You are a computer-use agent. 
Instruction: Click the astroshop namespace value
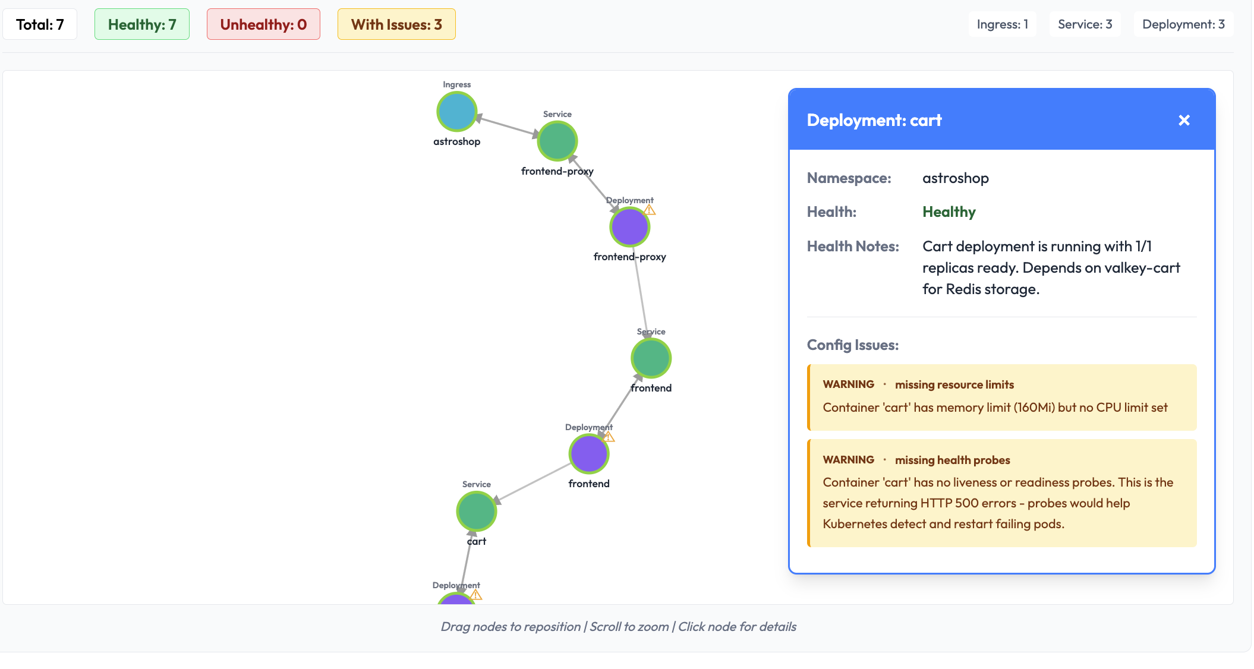click(x=956, y=178)
